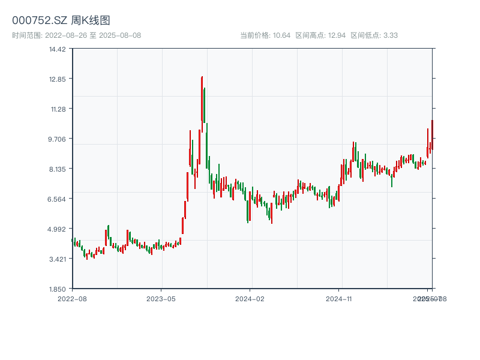
Task: Click the y-axis label 6.564
Action: click(56, 199)
